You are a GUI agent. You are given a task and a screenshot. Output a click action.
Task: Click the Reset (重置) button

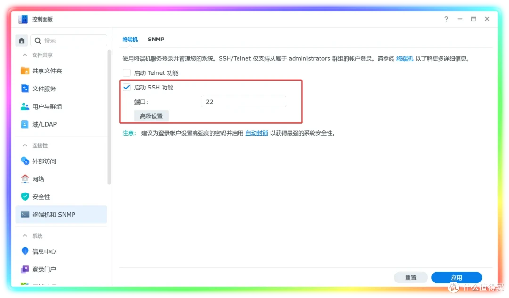[x=410, y=278]
